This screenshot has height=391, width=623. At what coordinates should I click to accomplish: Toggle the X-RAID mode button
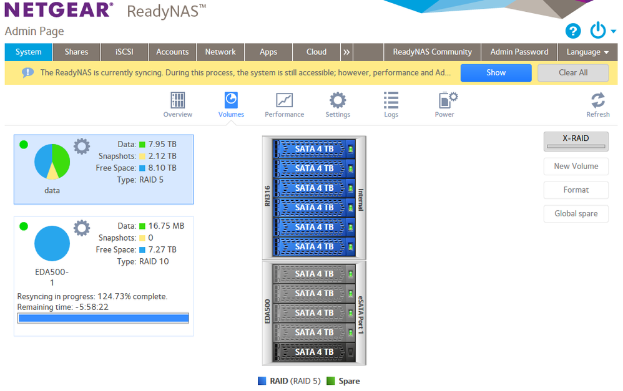(576, 142)
